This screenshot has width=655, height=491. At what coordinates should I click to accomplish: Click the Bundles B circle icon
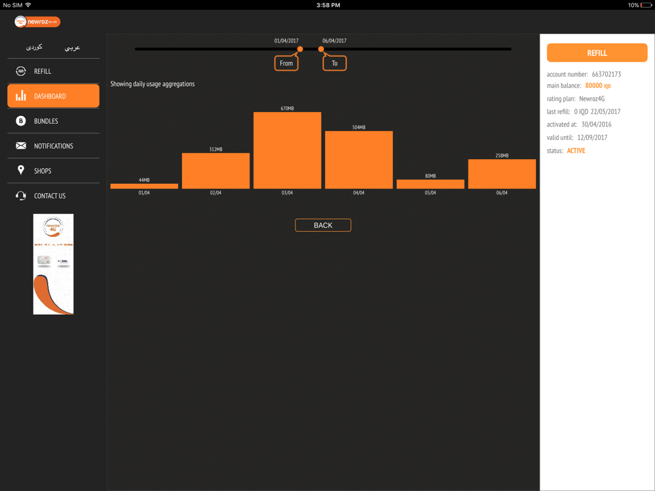(x=21, y=121)
